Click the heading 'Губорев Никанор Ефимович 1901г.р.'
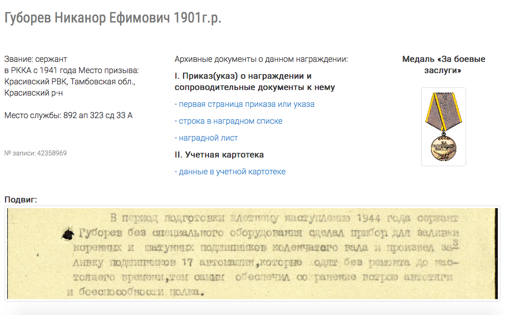 click(x=113, y=18)
